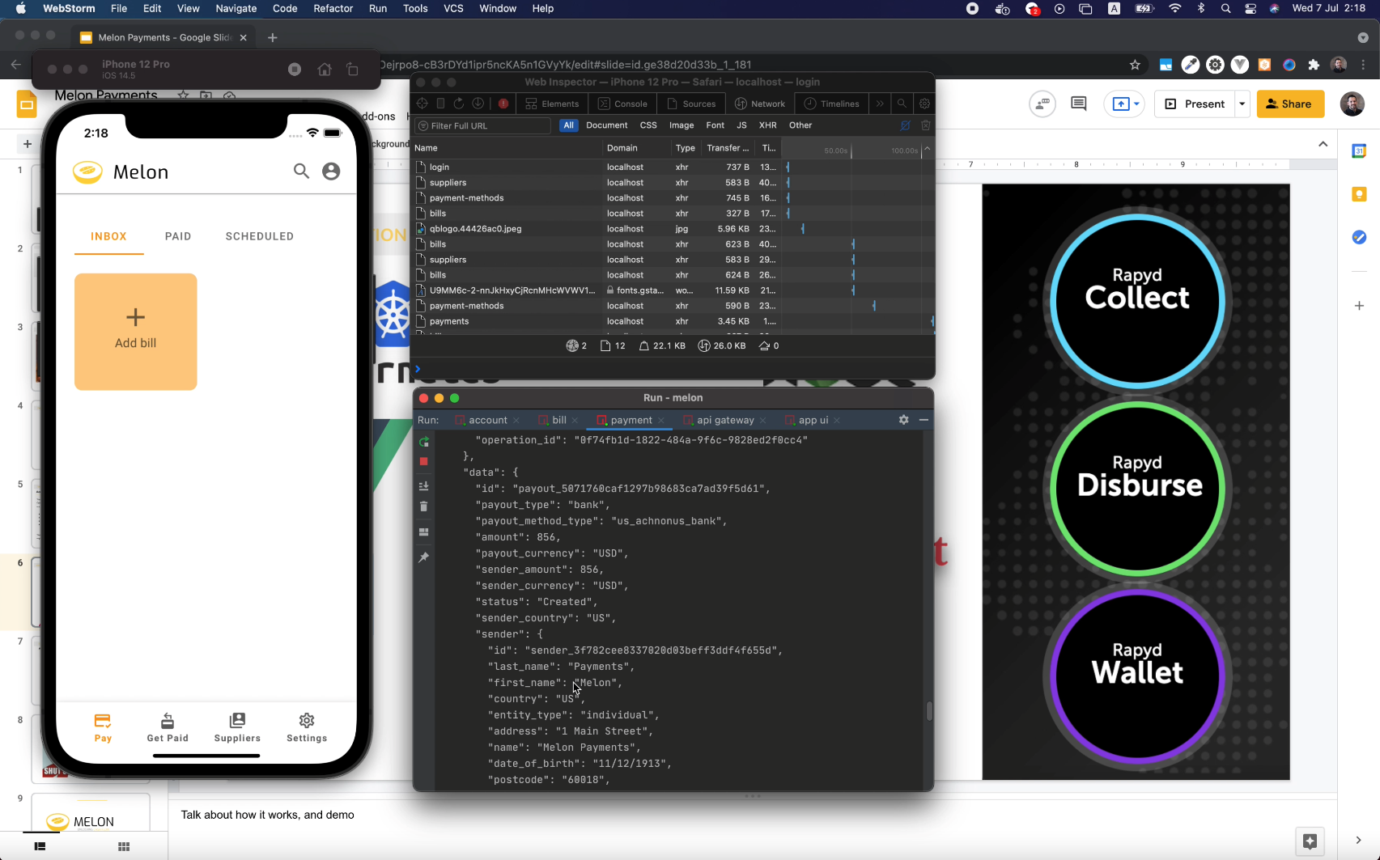Filter network requests by Document

(x=607, y=125)
